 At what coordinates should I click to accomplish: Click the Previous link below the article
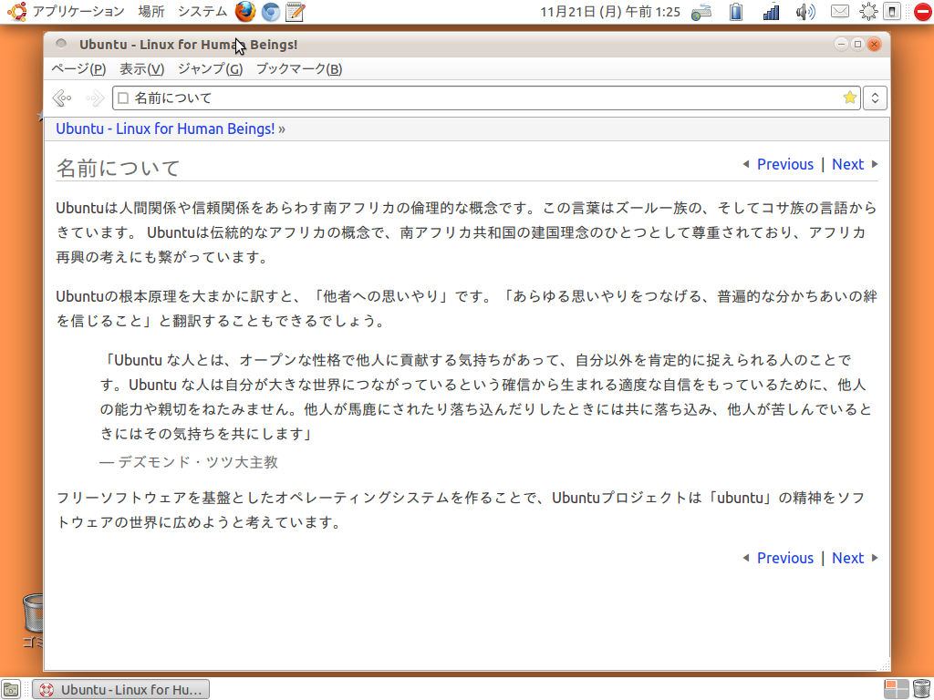pyautogui.click(x=785, y=558)
